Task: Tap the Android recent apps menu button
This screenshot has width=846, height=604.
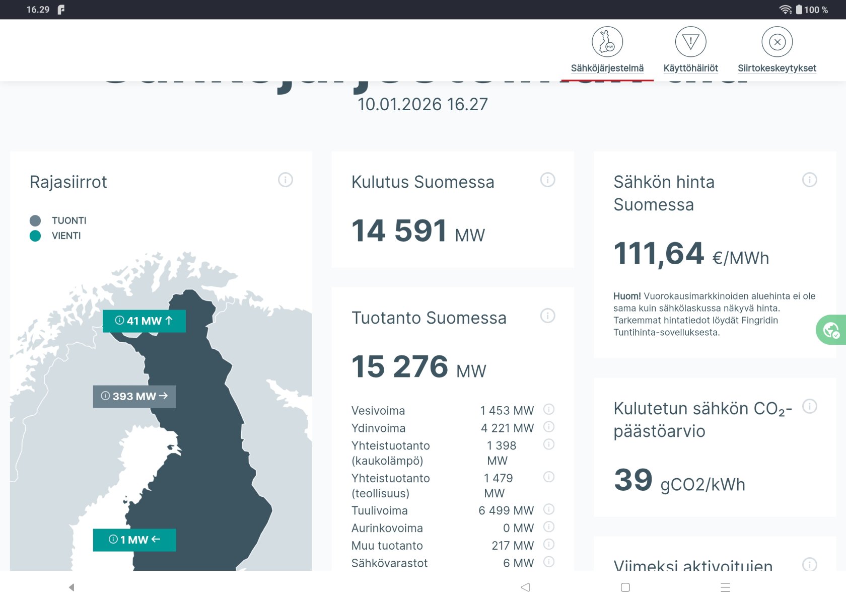Action: click(725, 587)
